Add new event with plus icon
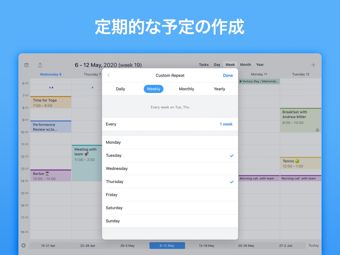Viewport: 340px width, 255px height. click(x=313, y=65)
